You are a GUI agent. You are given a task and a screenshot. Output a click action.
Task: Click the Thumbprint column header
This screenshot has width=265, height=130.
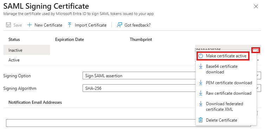tap(141, 39)
